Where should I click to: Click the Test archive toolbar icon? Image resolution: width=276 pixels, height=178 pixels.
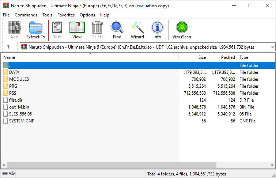tap(57, 27)
